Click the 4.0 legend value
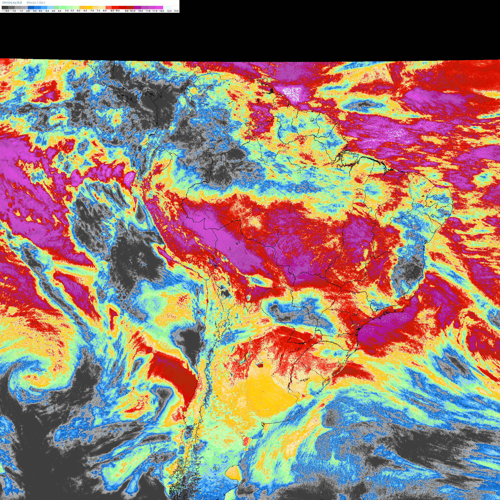500x500 pixels. click(53, 11)
